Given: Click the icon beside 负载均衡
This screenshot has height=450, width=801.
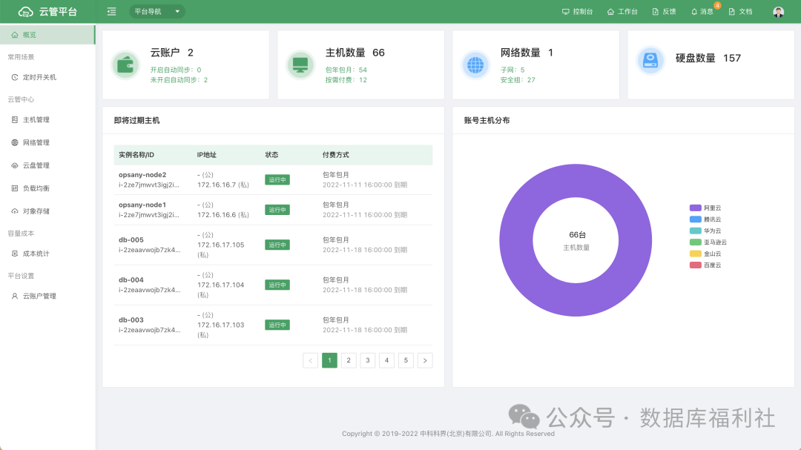Looking at the screenshot, I should (x=15, y=188).
